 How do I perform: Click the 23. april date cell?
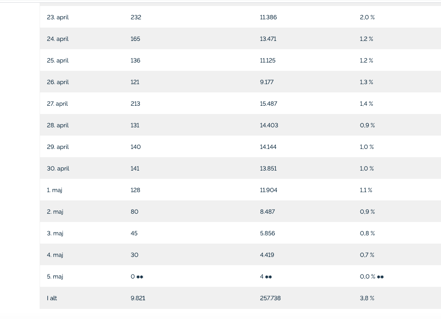(58, 17)
